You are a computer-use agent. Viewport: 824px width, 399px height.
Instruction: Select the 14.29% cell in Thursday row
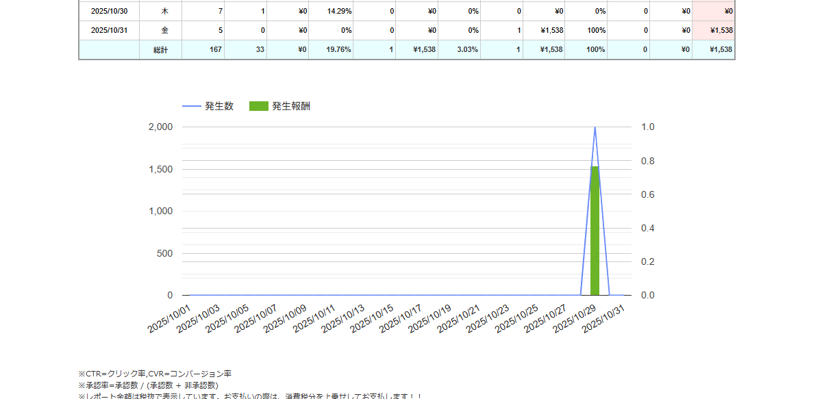pyautogui.click(x=331, y=11)
